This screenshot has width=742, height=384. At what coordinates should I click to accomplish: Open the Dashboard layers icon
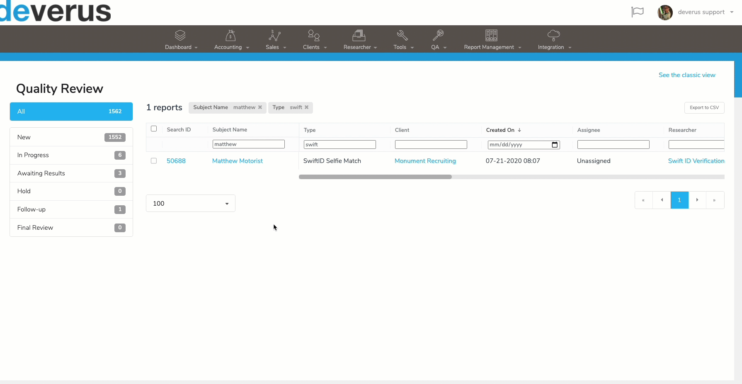[x=180, y=35]
